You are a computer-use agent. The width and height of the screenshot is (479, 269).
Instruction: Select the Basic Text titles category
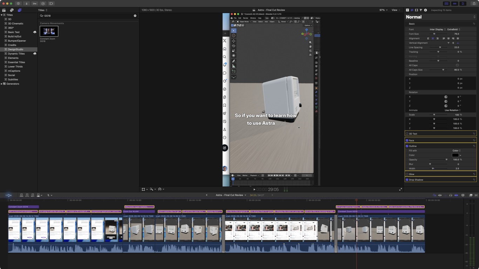click(14, 32)
